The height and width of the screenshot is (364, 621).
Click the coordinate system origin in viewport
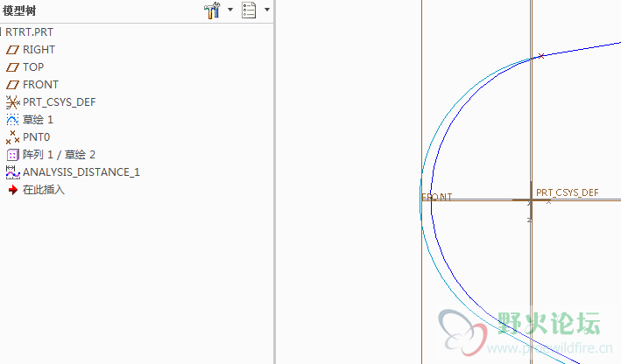tap(531, 199)
